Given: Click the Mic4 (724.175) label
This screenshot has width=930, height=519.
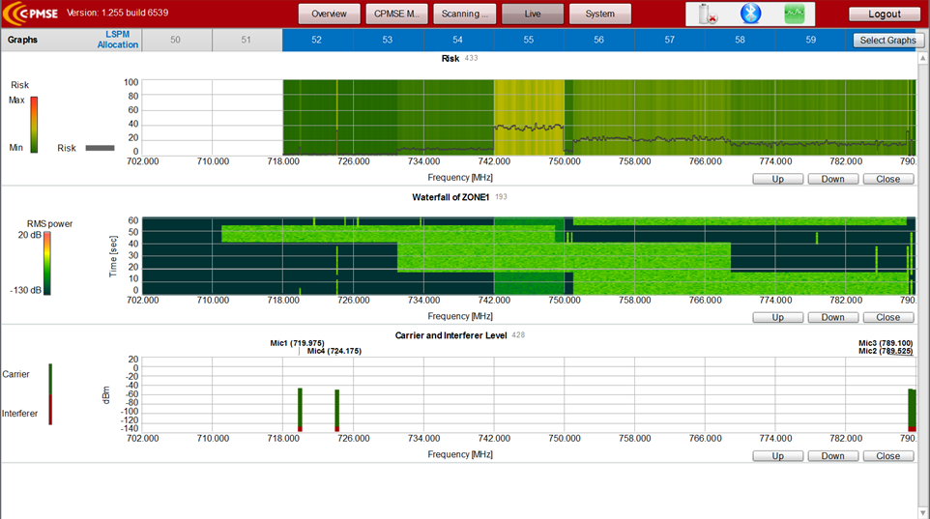Looking at the screenshot, I should tap(334, 351).
